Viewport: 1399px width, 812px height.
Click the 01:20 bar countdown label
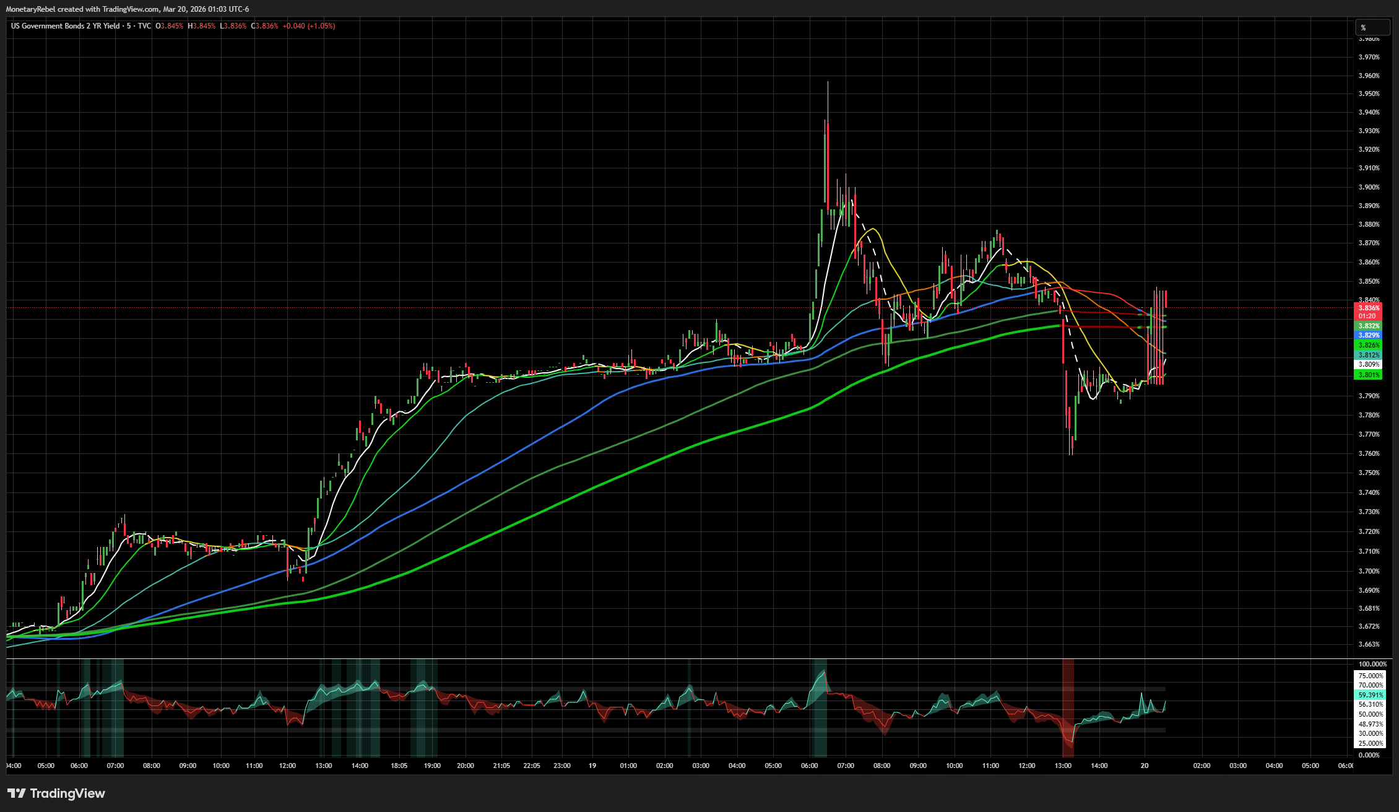[1369, 316]
